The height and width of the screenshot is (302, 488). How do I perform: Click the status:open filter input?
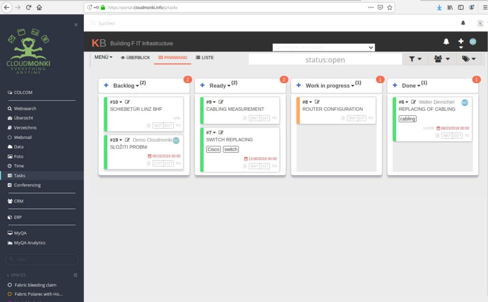(325, 59)
